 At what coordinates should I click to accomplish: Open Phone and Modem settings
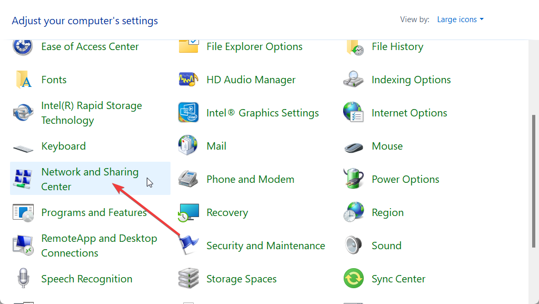pos(250,179)
